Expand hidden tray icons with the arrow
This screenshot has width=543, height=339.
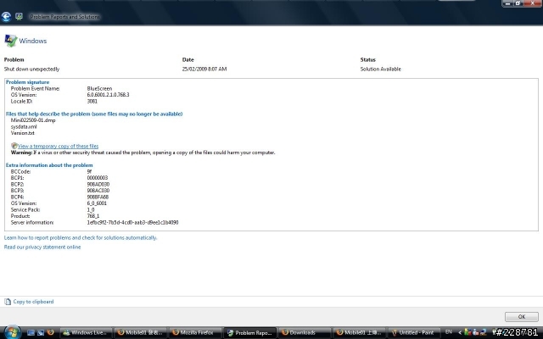[x=460, y=332]
